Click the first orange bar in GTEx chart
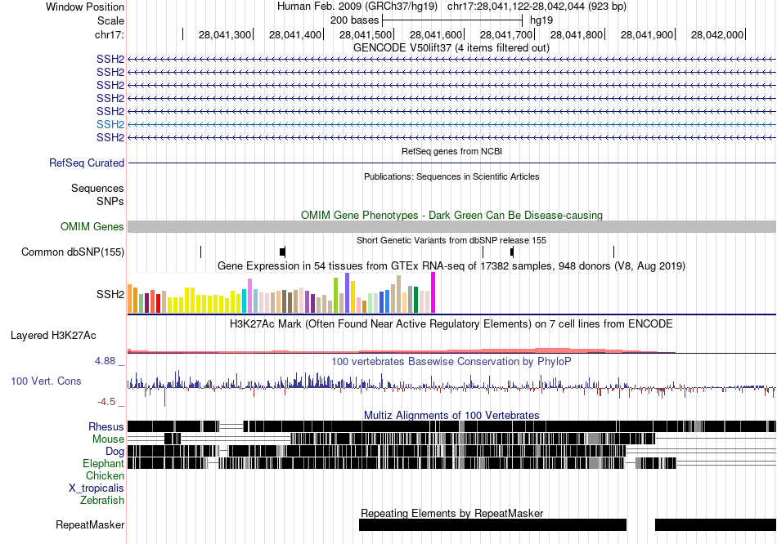This screenshot has height=544, width=777. coord(130,298)
